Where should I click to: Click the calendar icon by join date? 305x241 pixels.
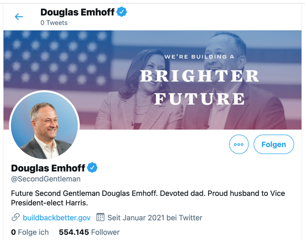[x=101, y=217]
